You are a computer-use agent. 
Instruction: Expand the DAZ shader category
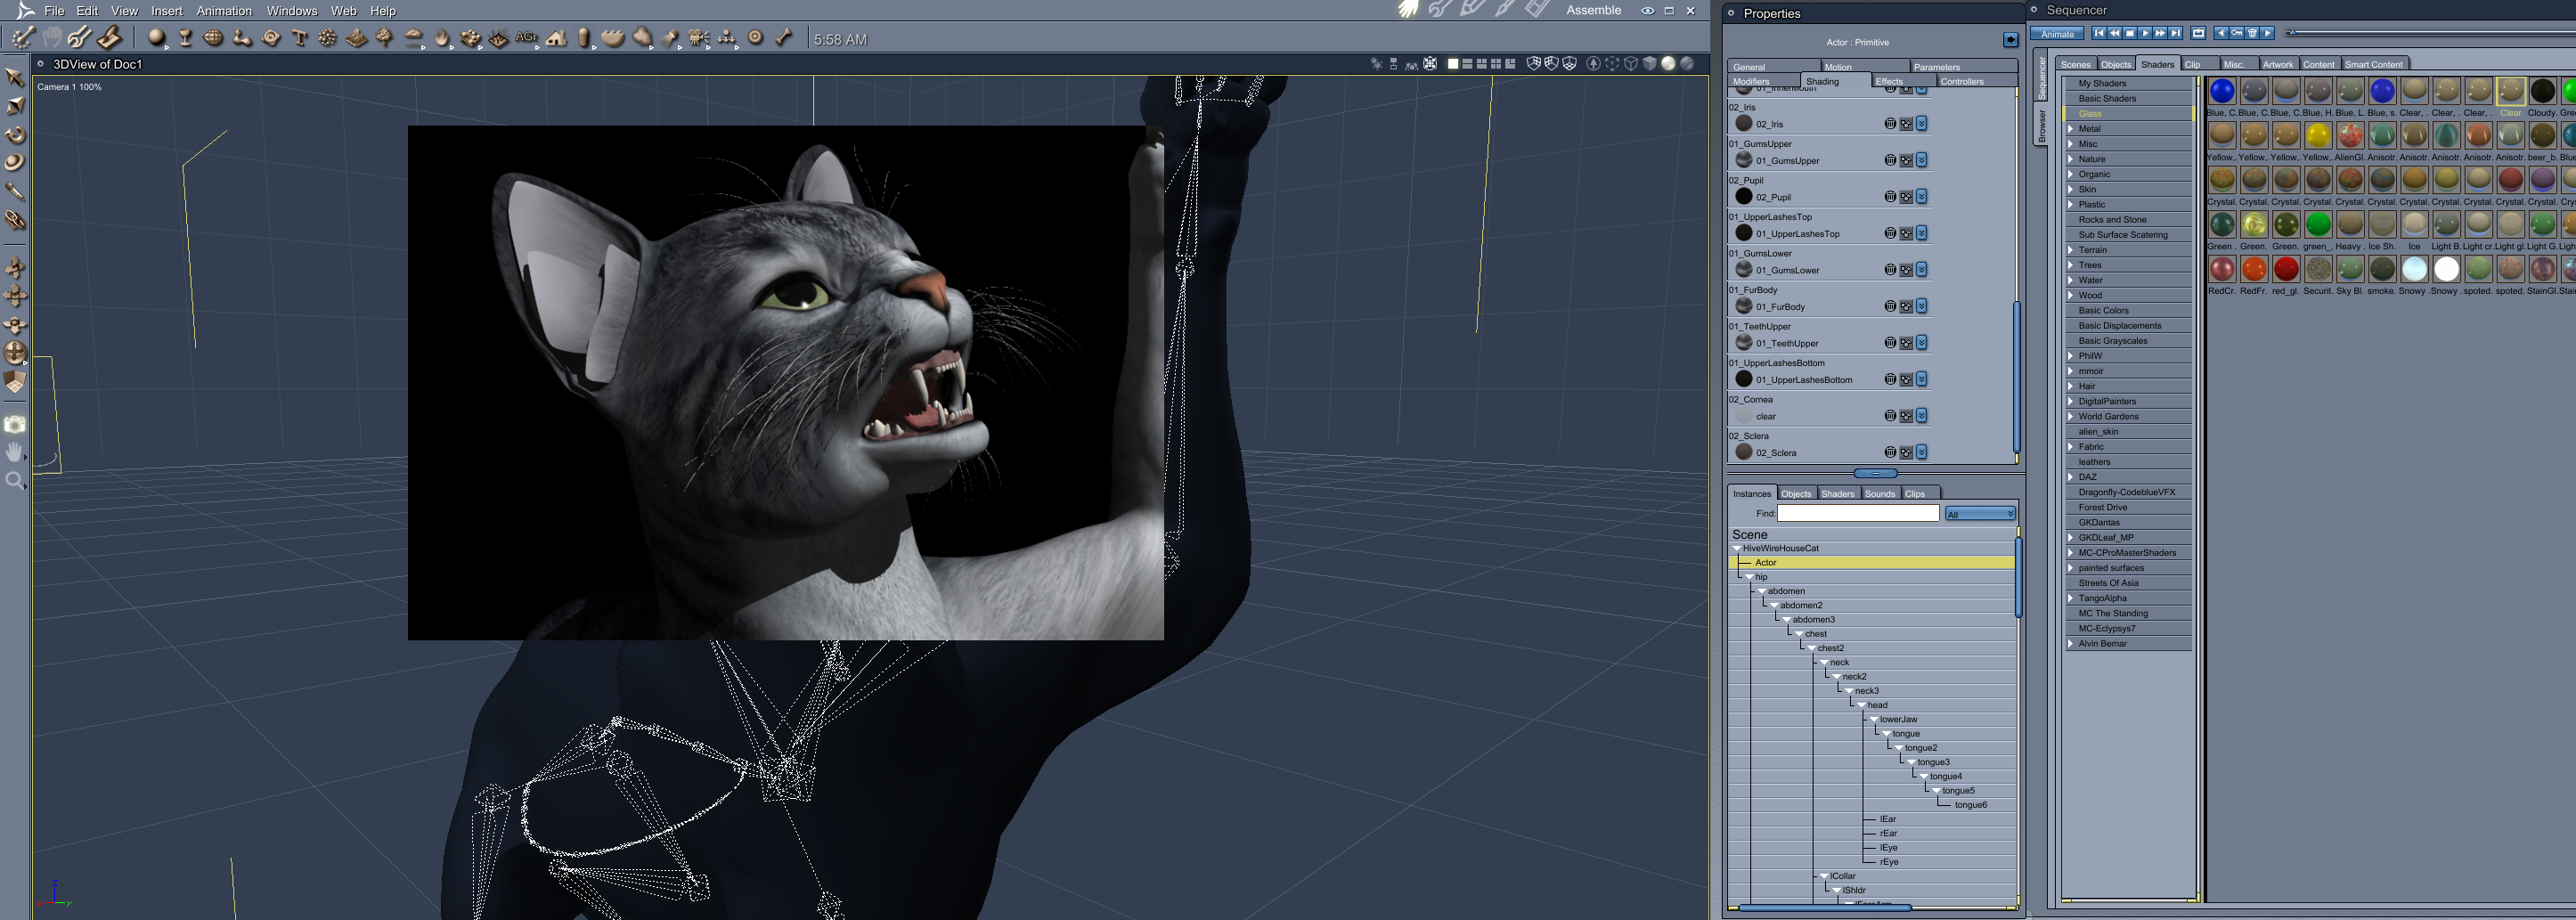[x=2071, y=477]
